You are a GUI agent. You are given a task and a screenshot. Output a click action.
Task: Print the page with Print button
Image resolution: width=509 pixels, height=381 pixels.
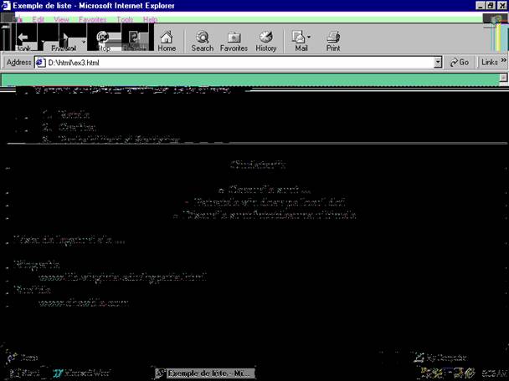click(333, 40)
